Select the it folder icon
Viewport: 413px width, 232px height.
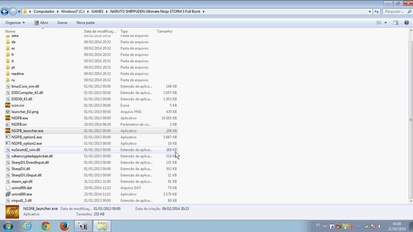(x=8, y=61)
